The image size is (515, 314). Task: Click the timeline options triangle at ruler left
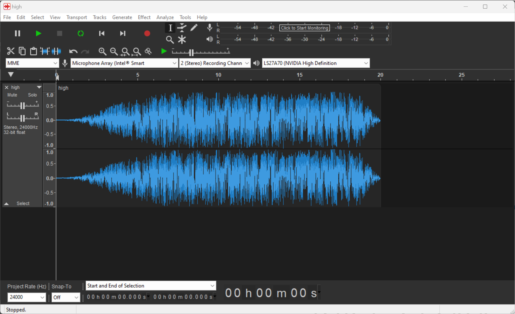(11, 75)
